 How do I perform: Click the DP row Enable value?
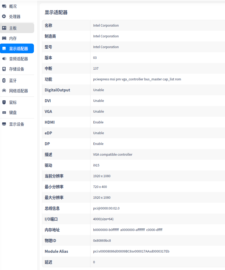(98, 144)
